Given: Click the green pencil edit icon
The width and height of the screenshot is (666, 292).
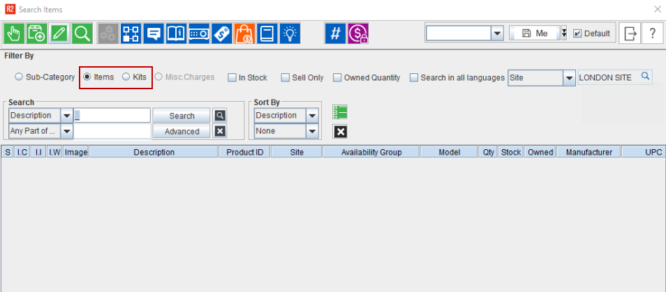Looking at the screenshot, I should [x=59, y=33].
